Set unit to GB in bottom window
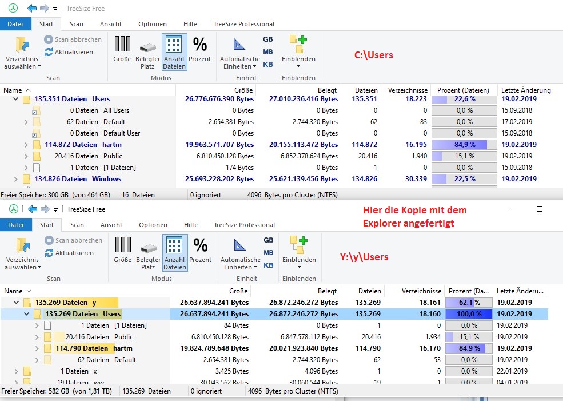 click(x=269, y=240)
